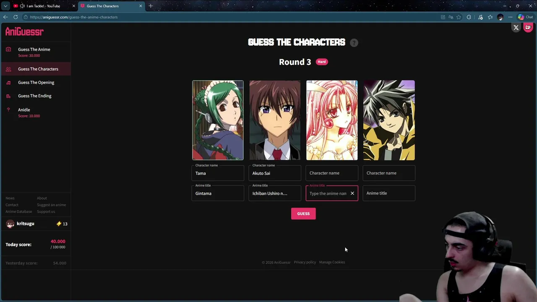Select Guess The Characters in sidebar
The height and width of the screenshot is (302, 537).
point(35,69)
